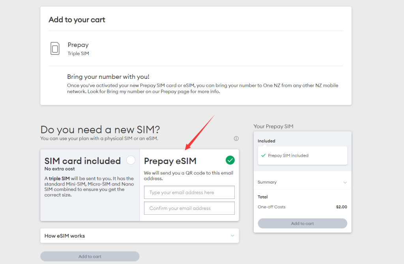Click the green checkmark on Prepay eSIM
Screen dimensions: 404x264
tap(230, 160)
